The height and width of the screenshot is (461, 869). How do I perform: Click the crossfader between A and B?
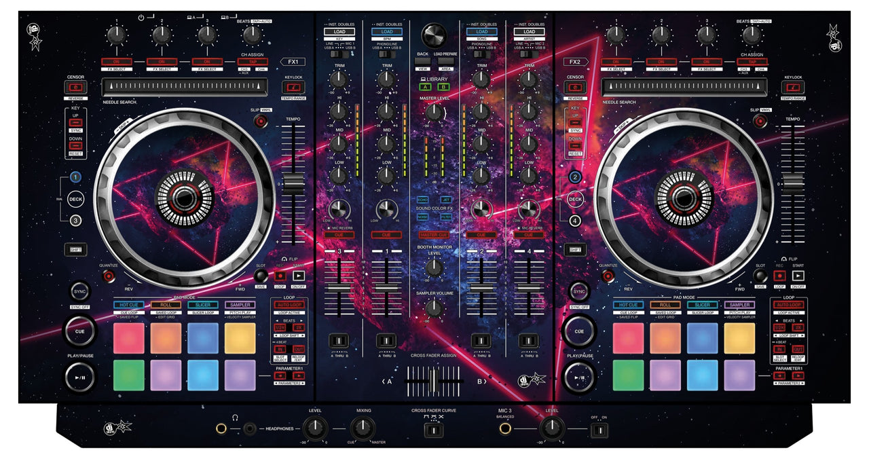pyautogui.click(x=434, y=381)
